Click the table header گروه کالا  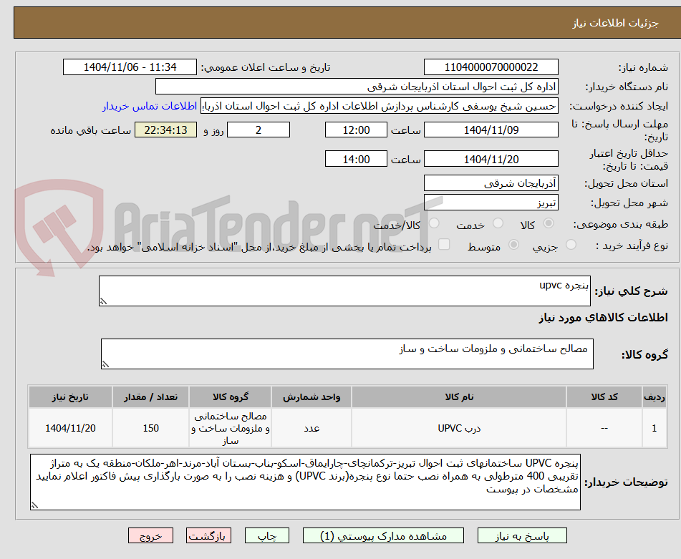tap(230, 397)
